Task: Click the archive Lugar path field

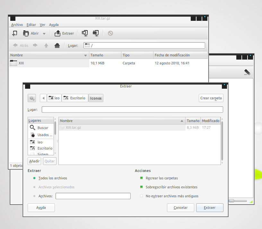Action: click(144, 45)
